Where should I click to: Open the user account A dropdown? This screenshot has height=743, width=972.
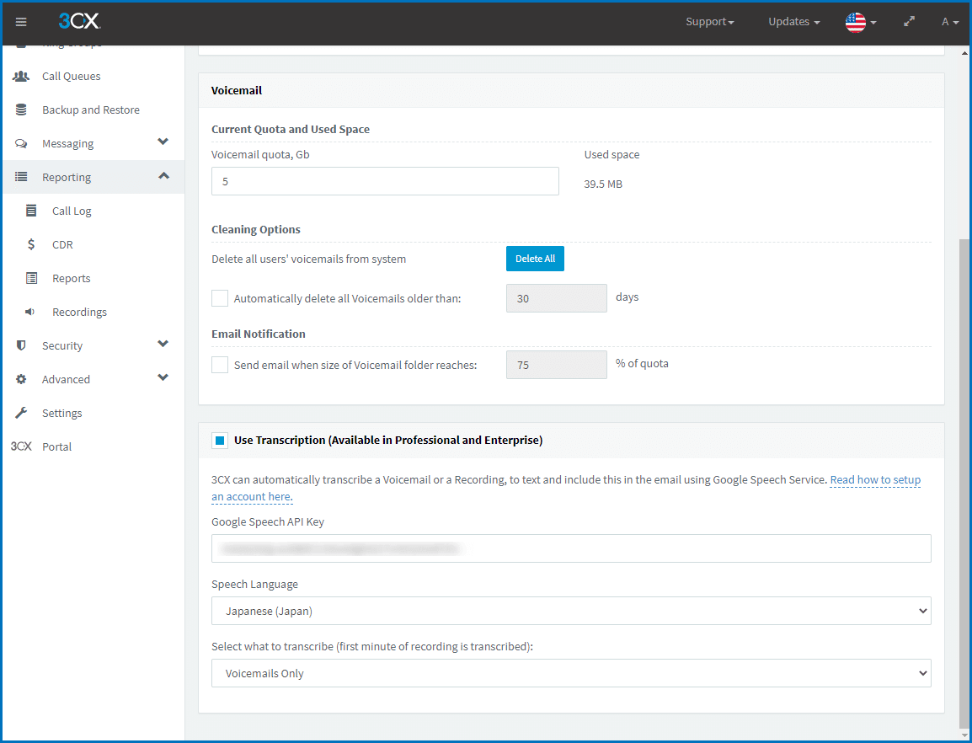[950, 22]
